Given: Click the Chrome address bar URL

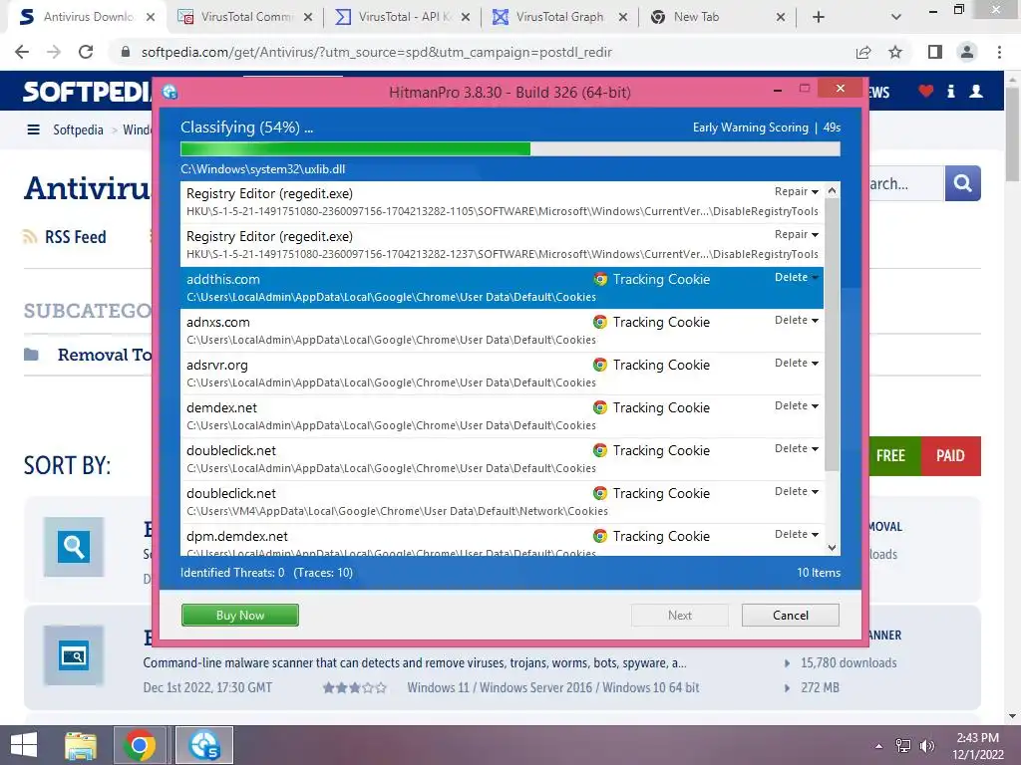Looking at the screenshot, I should click(x=376, y=52).
